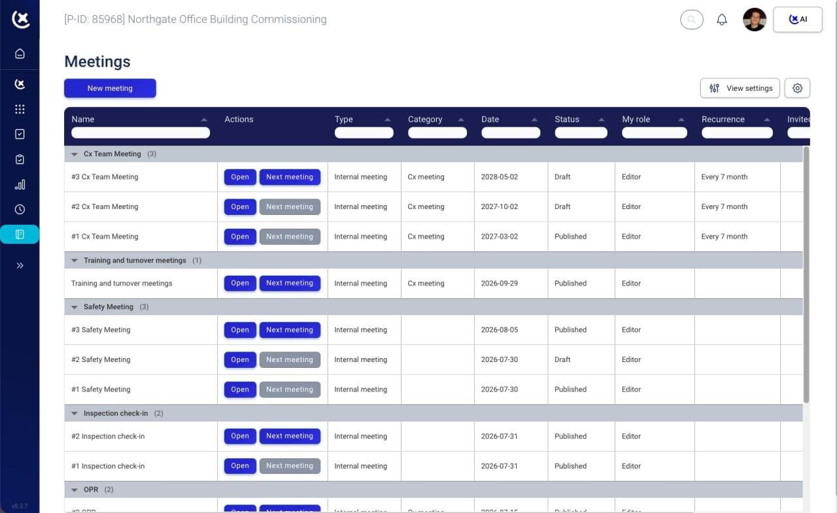Screen dimensions: 837x513
Task: Click the vertical scrollbar of meetings table
Action: point(806,274)
